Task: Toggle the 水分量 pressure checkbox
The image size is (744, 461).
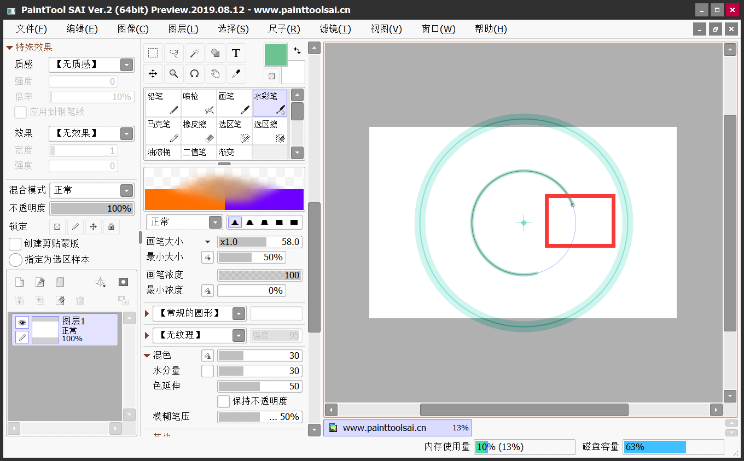Action: pyautogui.click(x=207, y=371)
